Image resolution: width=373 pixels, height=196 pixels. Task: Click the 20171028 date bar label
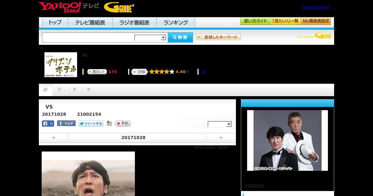tap(133, 138)
